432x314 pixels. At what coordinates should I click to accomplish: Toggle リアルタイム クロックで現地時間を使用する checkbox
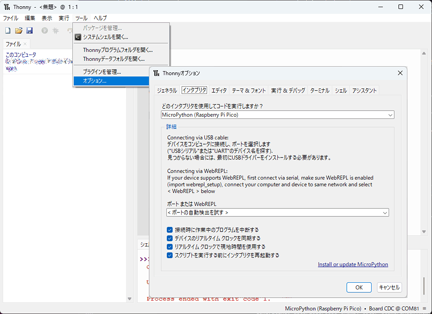(x=170, y=247)
